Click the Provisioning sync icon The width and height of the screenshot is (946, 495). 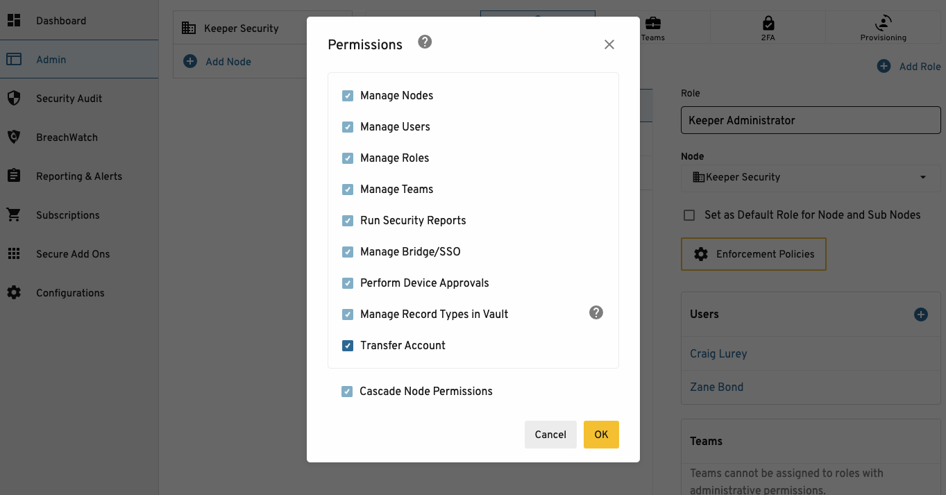(884, 23)
